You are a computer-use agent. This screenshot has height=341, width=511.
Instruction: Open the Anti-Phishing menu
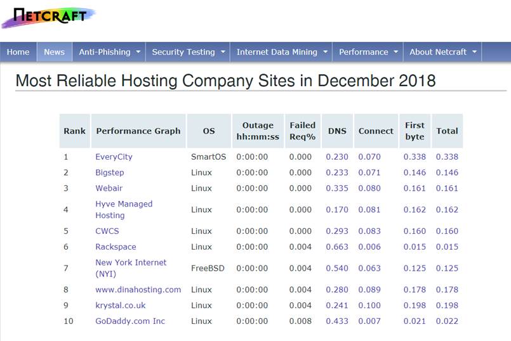(109, 52)
